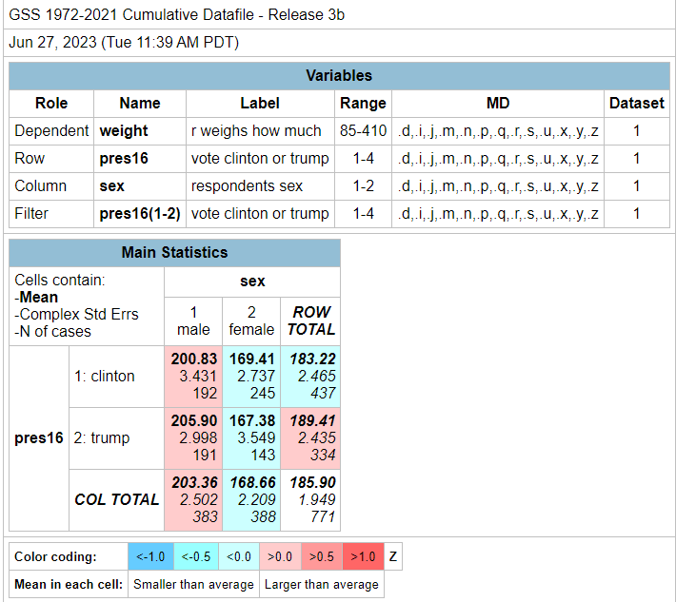This screenshot has width=676, height=602.
Task: Click the 'Name' column header
Action: [140, 104]
